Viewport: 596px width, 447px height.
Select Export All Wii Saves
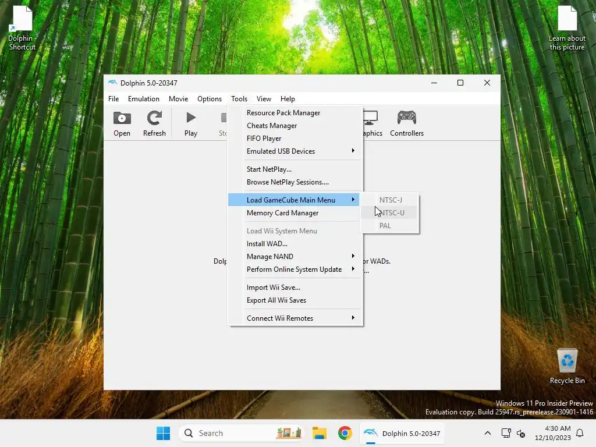coord(295,300)
